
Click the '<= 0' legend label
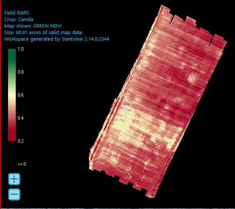point(22,164)
